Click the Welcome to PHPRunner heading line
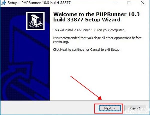150x115 pixels. [x=96, y=14]
